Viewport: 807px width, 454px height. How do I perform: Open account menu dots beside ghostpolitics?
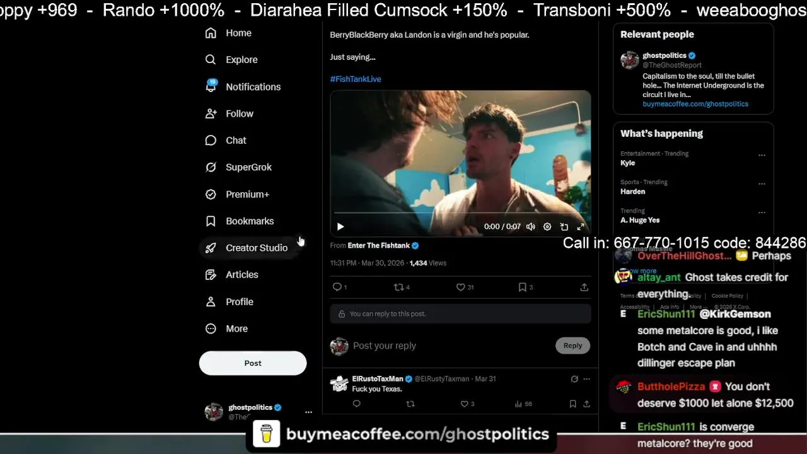(308, 412)
